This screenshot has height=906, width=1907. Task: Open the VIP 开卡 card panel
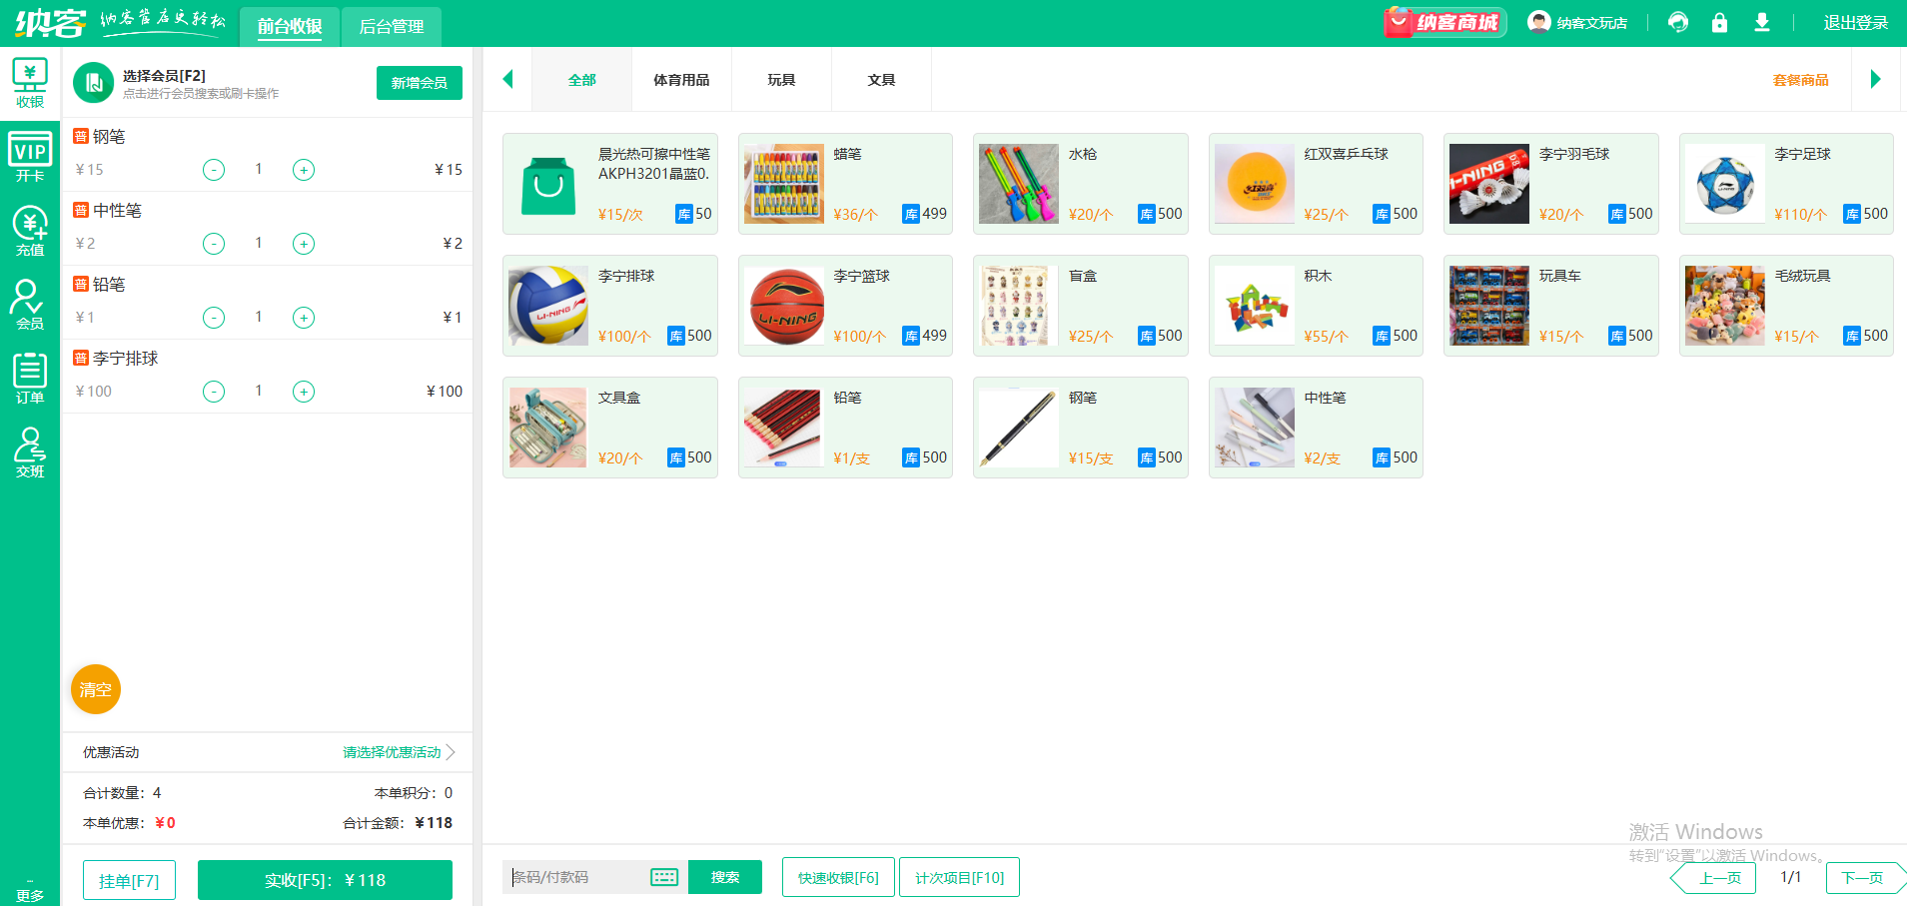click(x=29, y=157)
